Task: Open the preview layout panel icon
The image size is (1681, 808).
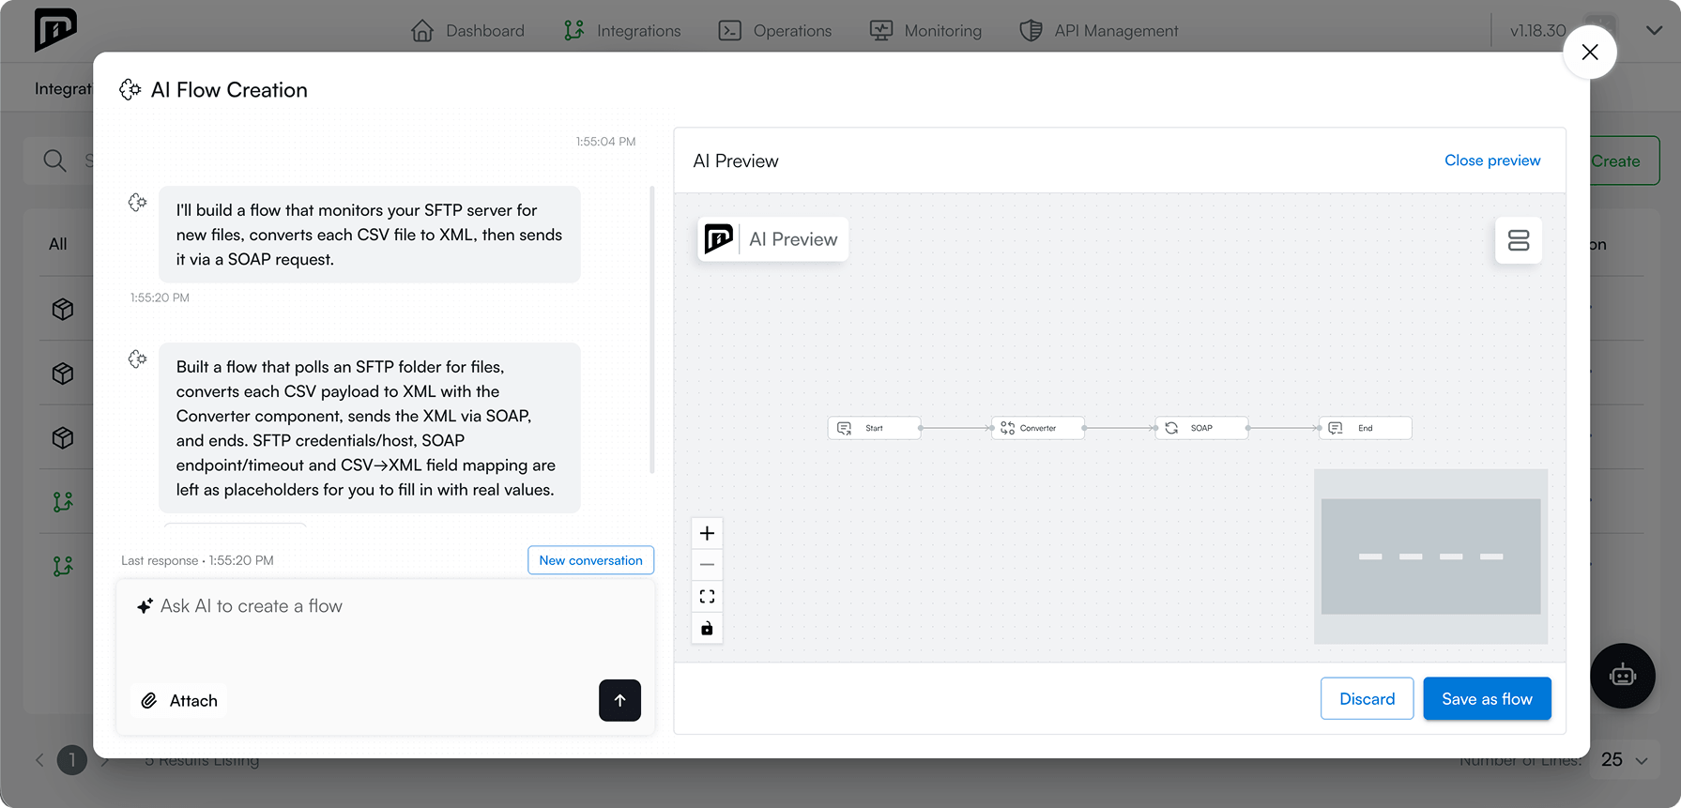Action: [x=1518, y=240]
